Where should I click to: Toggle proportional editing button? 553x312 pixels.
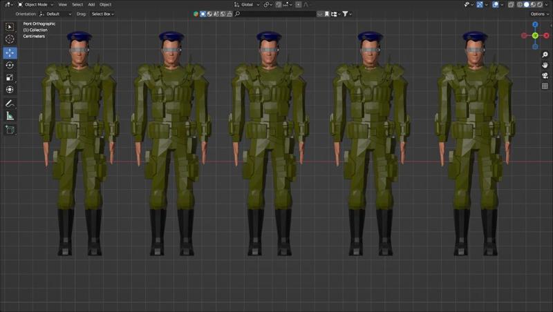[x=299, y=5]
